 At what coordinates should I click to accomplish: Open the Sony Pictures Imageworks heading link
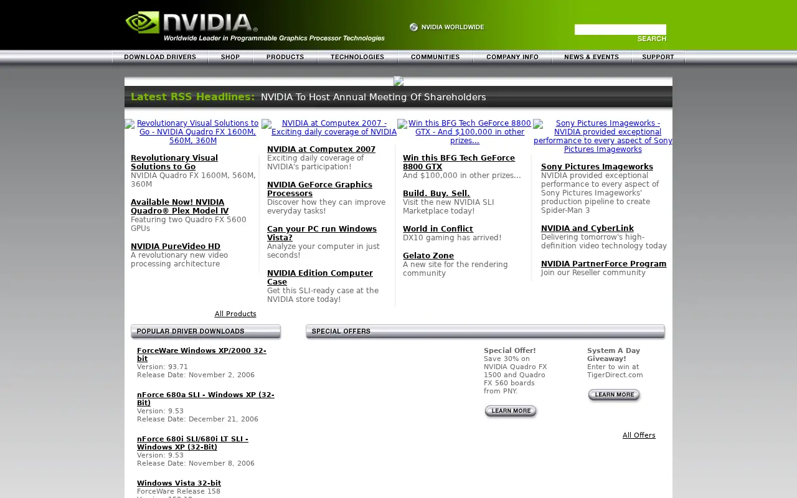pos(597,167)
